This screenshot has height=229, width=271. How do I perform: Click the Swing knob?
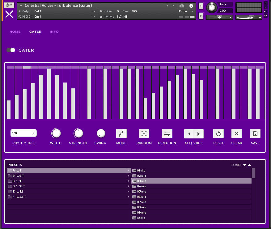point(101,133)
